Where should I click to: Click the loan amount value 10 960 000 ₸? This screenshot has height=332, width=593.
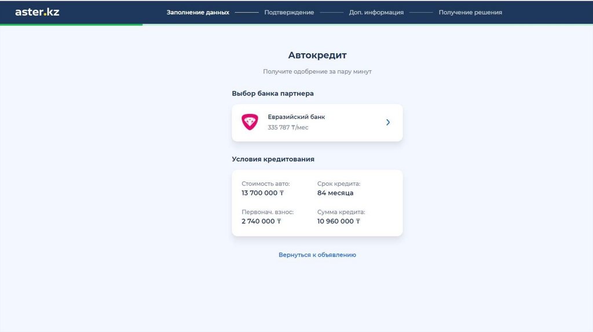click(x=339, y=222)
